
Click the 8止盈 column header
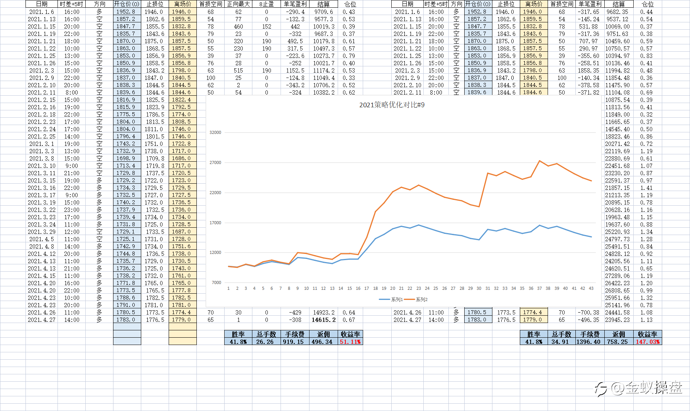point(267,4)
